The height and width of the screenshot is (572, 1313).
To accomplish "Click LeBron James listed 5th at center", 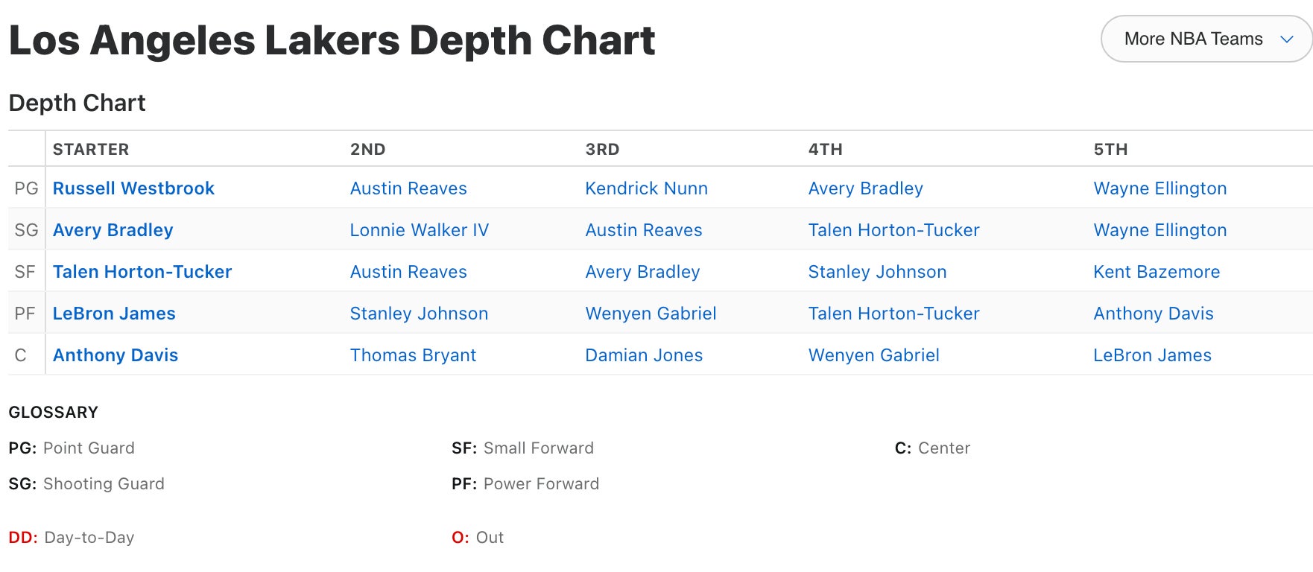I will (1152, 355).
